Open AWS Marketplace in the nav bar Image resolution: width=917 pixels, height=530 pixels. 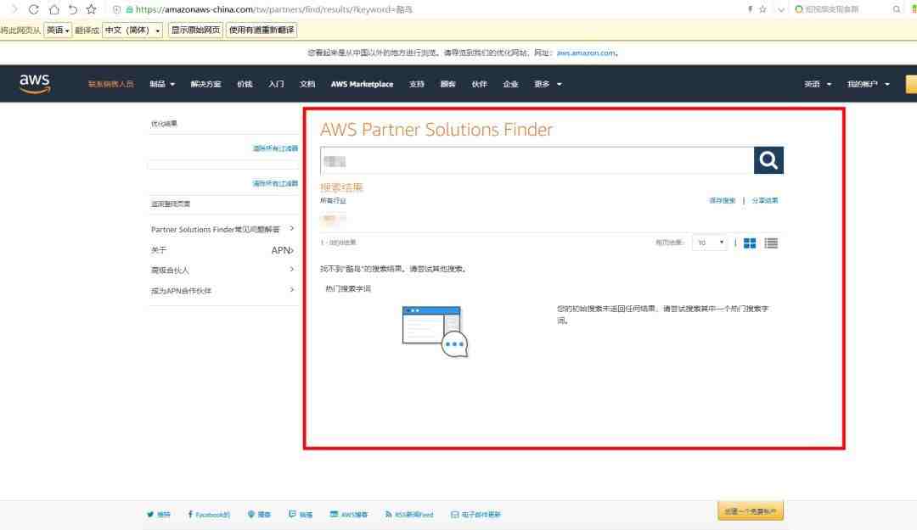pyautogui.click(x=362, y=84)
